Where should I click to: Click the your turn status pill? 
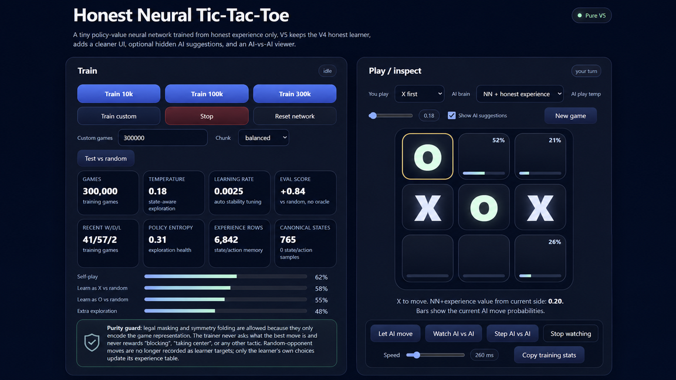coord(586,71)
